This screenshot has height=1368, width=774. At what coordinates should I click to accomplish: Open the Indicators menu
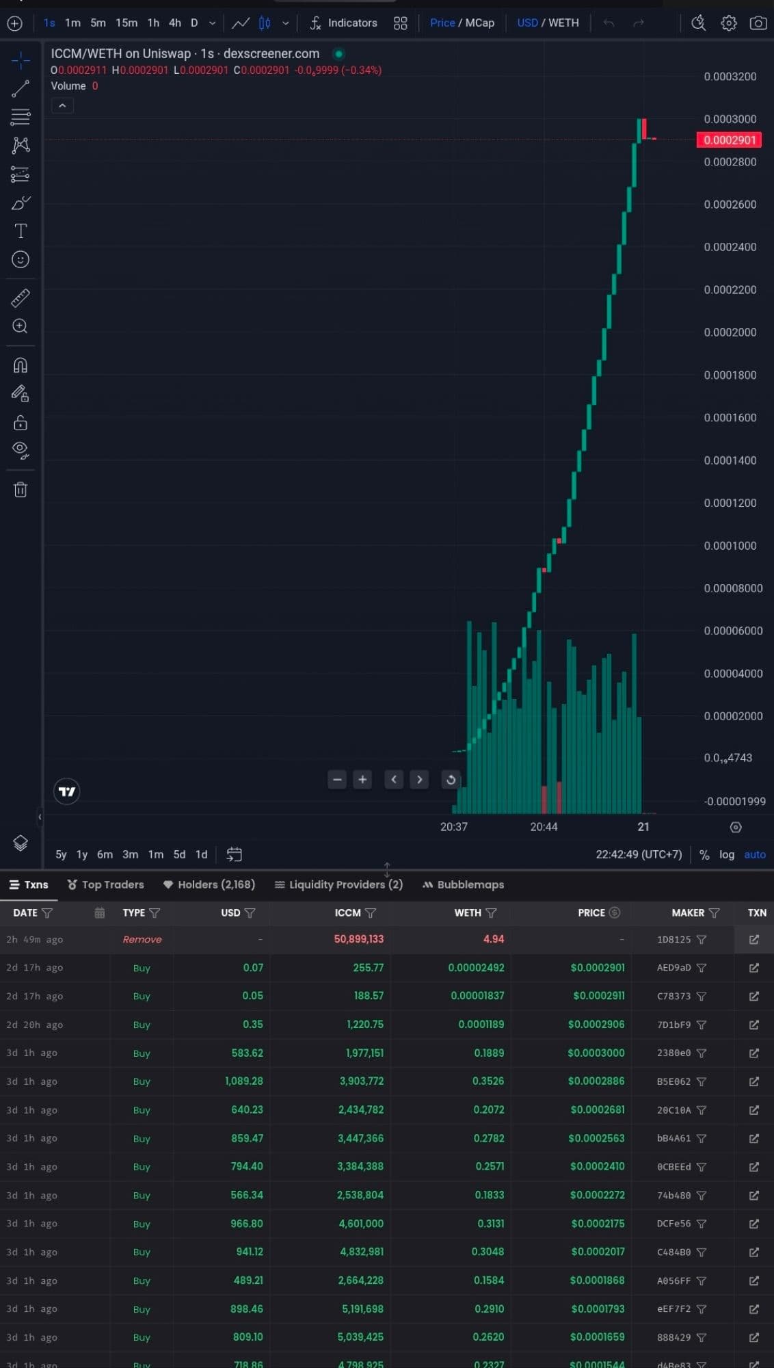pyautogui.click(x=343, y=23)
